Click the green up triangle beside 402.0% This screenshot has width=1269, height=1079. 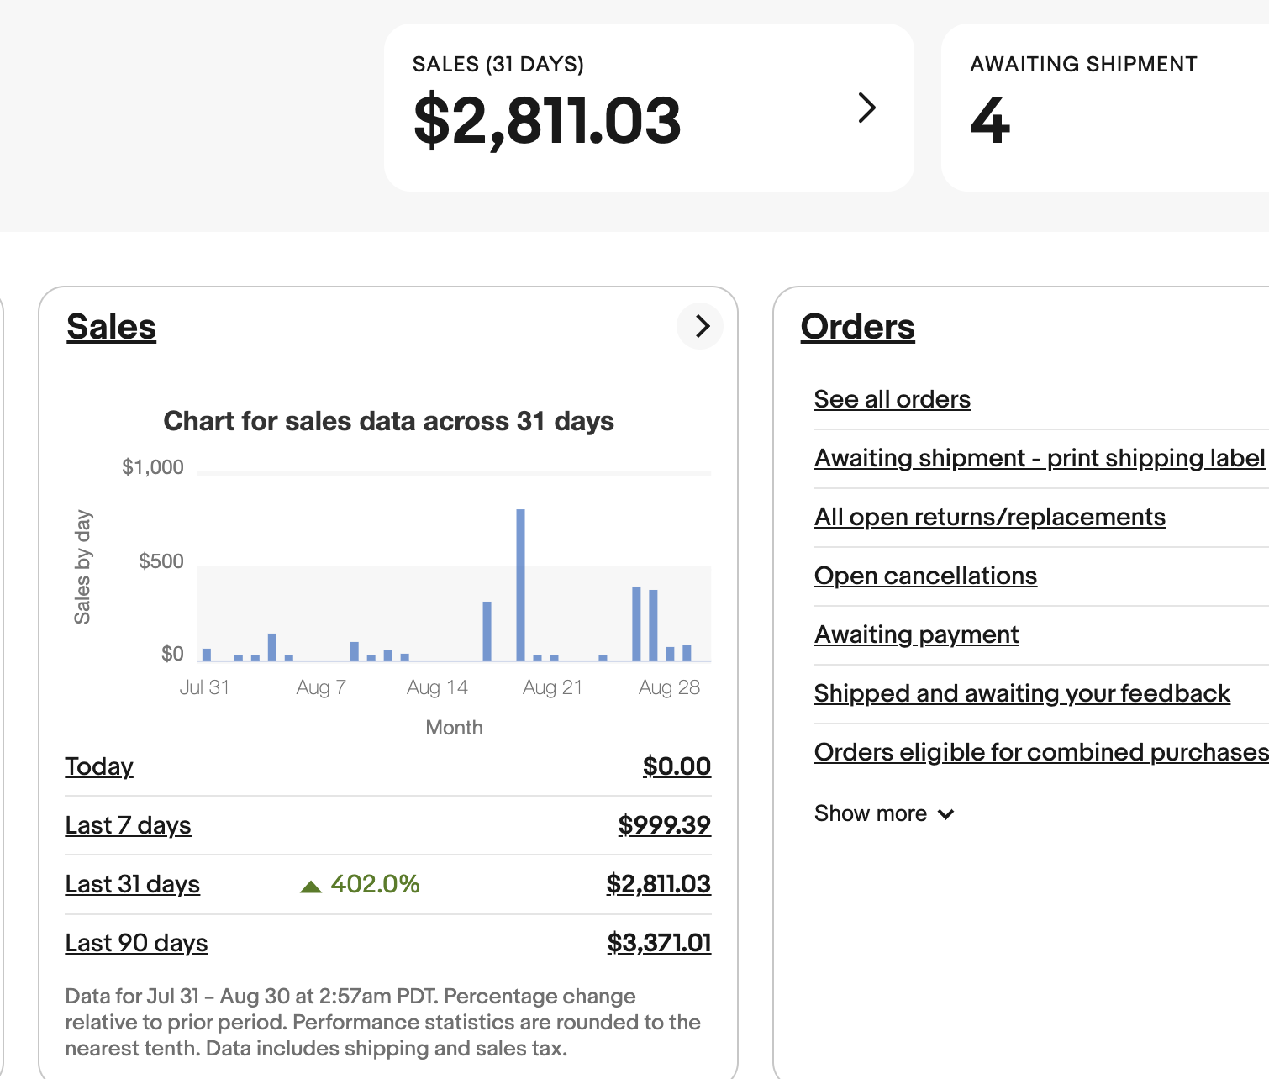(311, 886)
